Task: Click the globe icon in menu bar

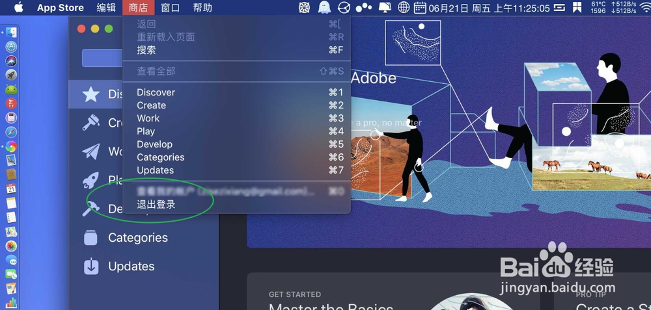Action: (x=403, y=7)
